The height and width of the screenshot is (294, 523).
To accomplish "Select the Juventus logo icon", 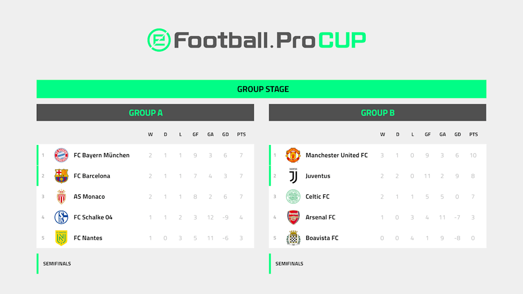I will coord(293,176).
